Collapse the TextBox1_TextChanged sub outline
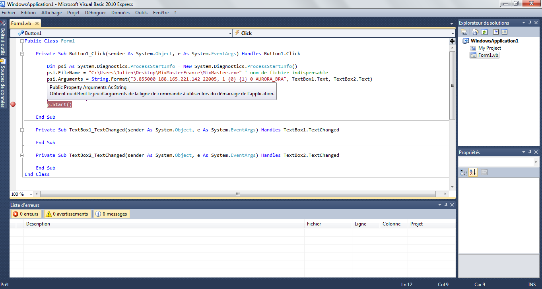 point(22,130)
